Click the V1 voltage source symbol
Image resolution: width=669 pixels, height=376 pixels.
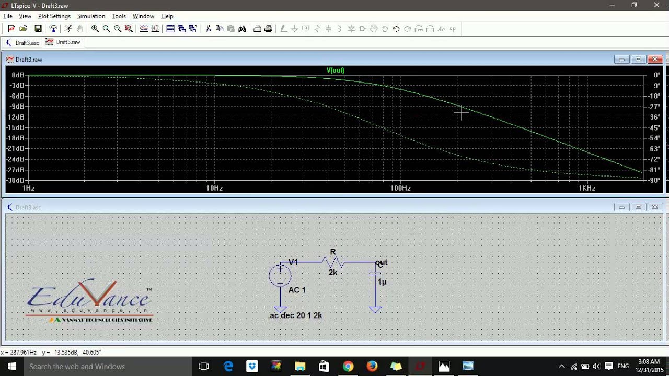[280, 276]
